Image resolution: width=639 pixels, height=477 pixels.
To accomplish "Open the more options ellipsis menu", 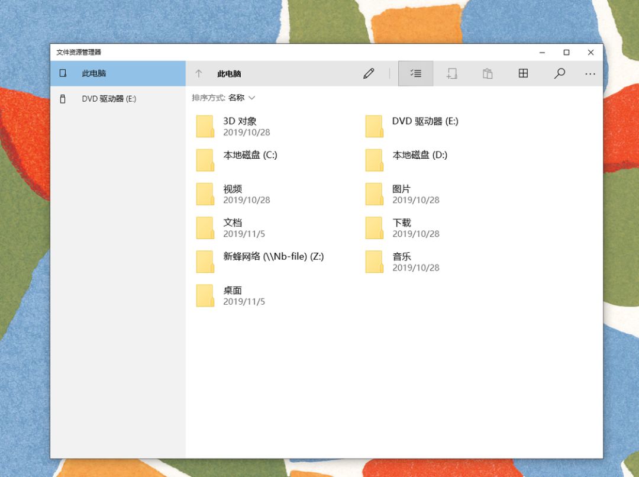I will tap(590, 74).
